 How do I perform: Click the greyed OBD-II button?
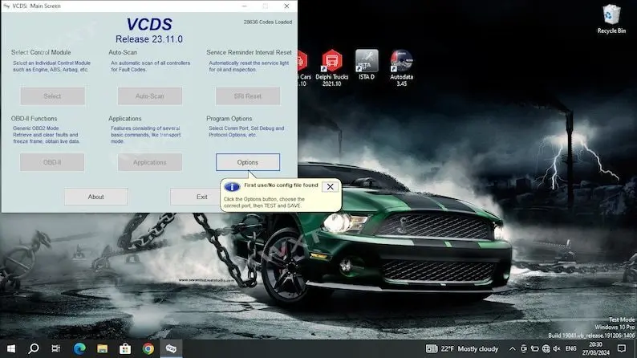(x=52, y=162)
